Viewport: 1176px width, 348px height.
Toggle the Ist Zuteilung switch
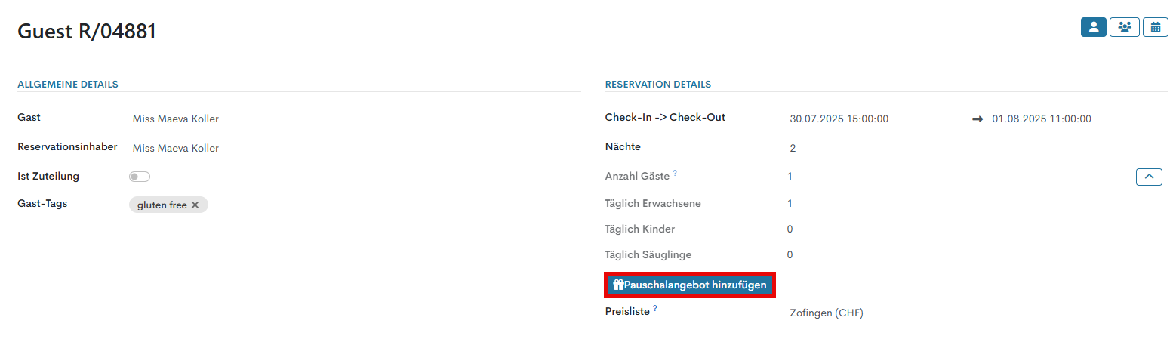tap(140, 177)
